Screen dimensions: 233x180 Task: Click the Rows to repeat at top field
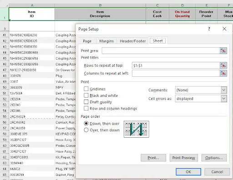click(x=176, y=65)
